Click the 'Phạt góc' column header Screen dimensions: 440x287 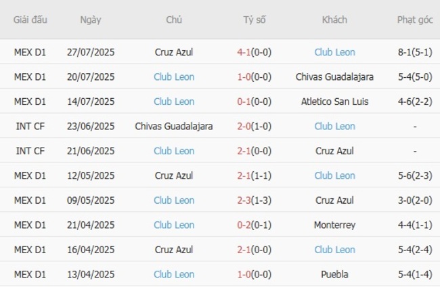pyautogui.click(x=415, y=20)
